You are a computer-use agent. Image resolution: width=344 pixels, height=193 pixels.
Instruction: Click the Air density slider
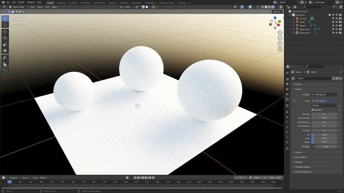click(x=324, y=135)
